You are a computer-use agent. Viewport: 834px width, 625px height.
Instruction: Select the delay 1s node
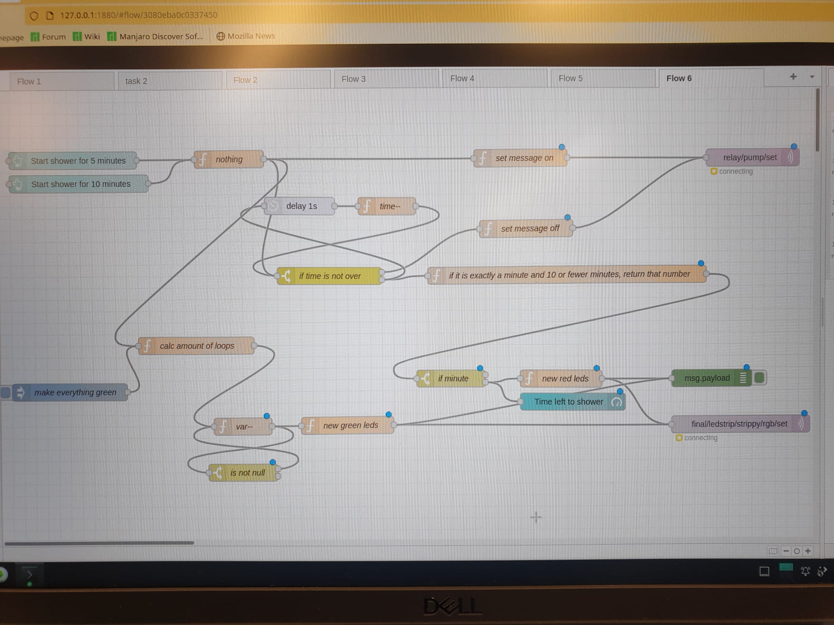coord(302,206)
